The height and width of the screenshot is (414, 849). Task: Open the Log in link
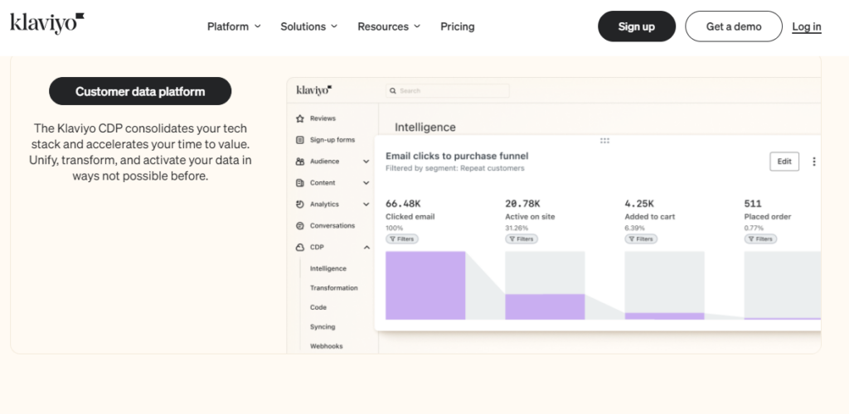pos(807,26)
